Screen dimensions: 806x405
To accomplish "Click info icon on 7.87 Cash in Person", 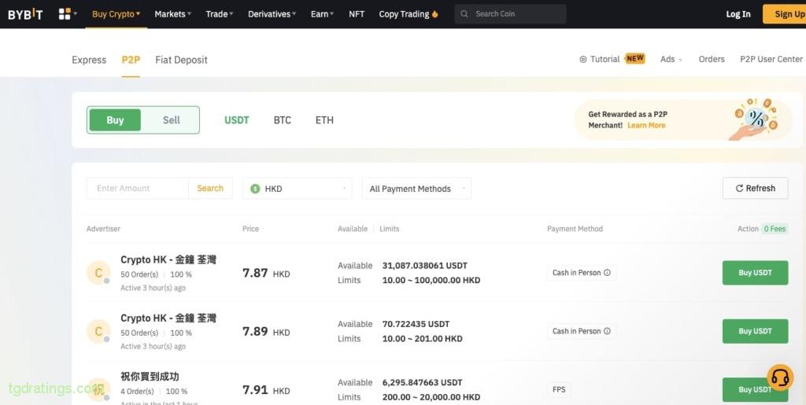I will (607, 273).
